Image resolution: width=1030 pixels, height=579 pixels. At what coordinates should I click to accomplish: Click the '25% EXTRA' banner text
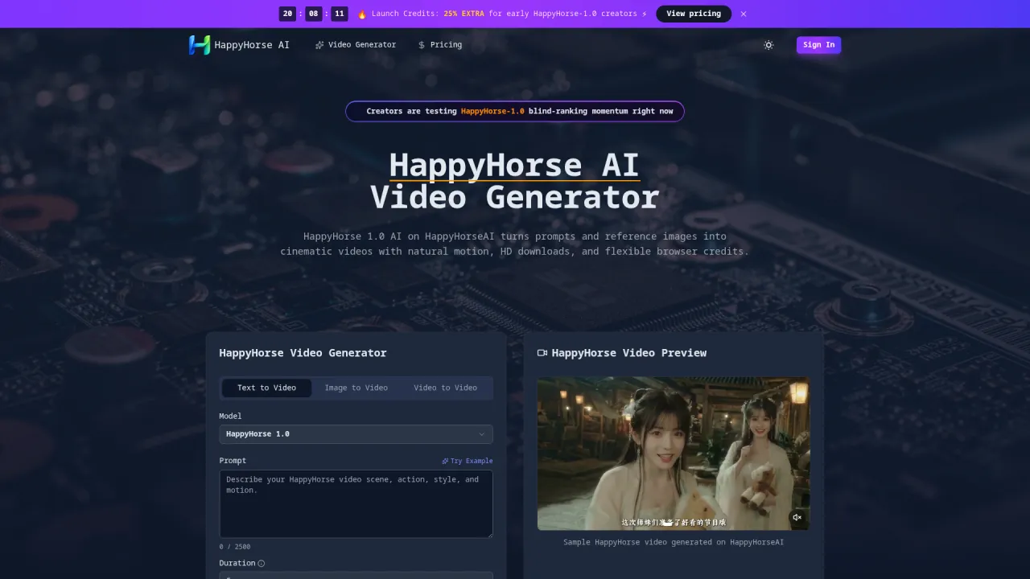coord(463,14)
